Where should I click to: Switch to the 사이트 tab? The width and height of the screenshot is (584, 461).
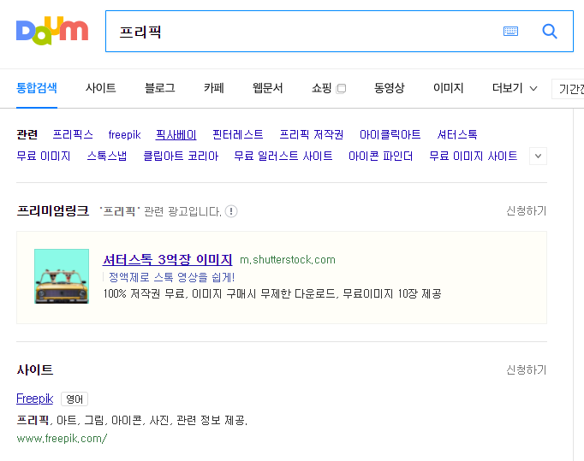[x=100, y=88]
